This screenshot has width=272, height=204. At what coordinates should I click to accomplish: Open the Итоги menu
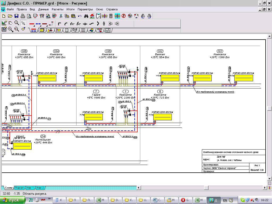coord(70,9)
